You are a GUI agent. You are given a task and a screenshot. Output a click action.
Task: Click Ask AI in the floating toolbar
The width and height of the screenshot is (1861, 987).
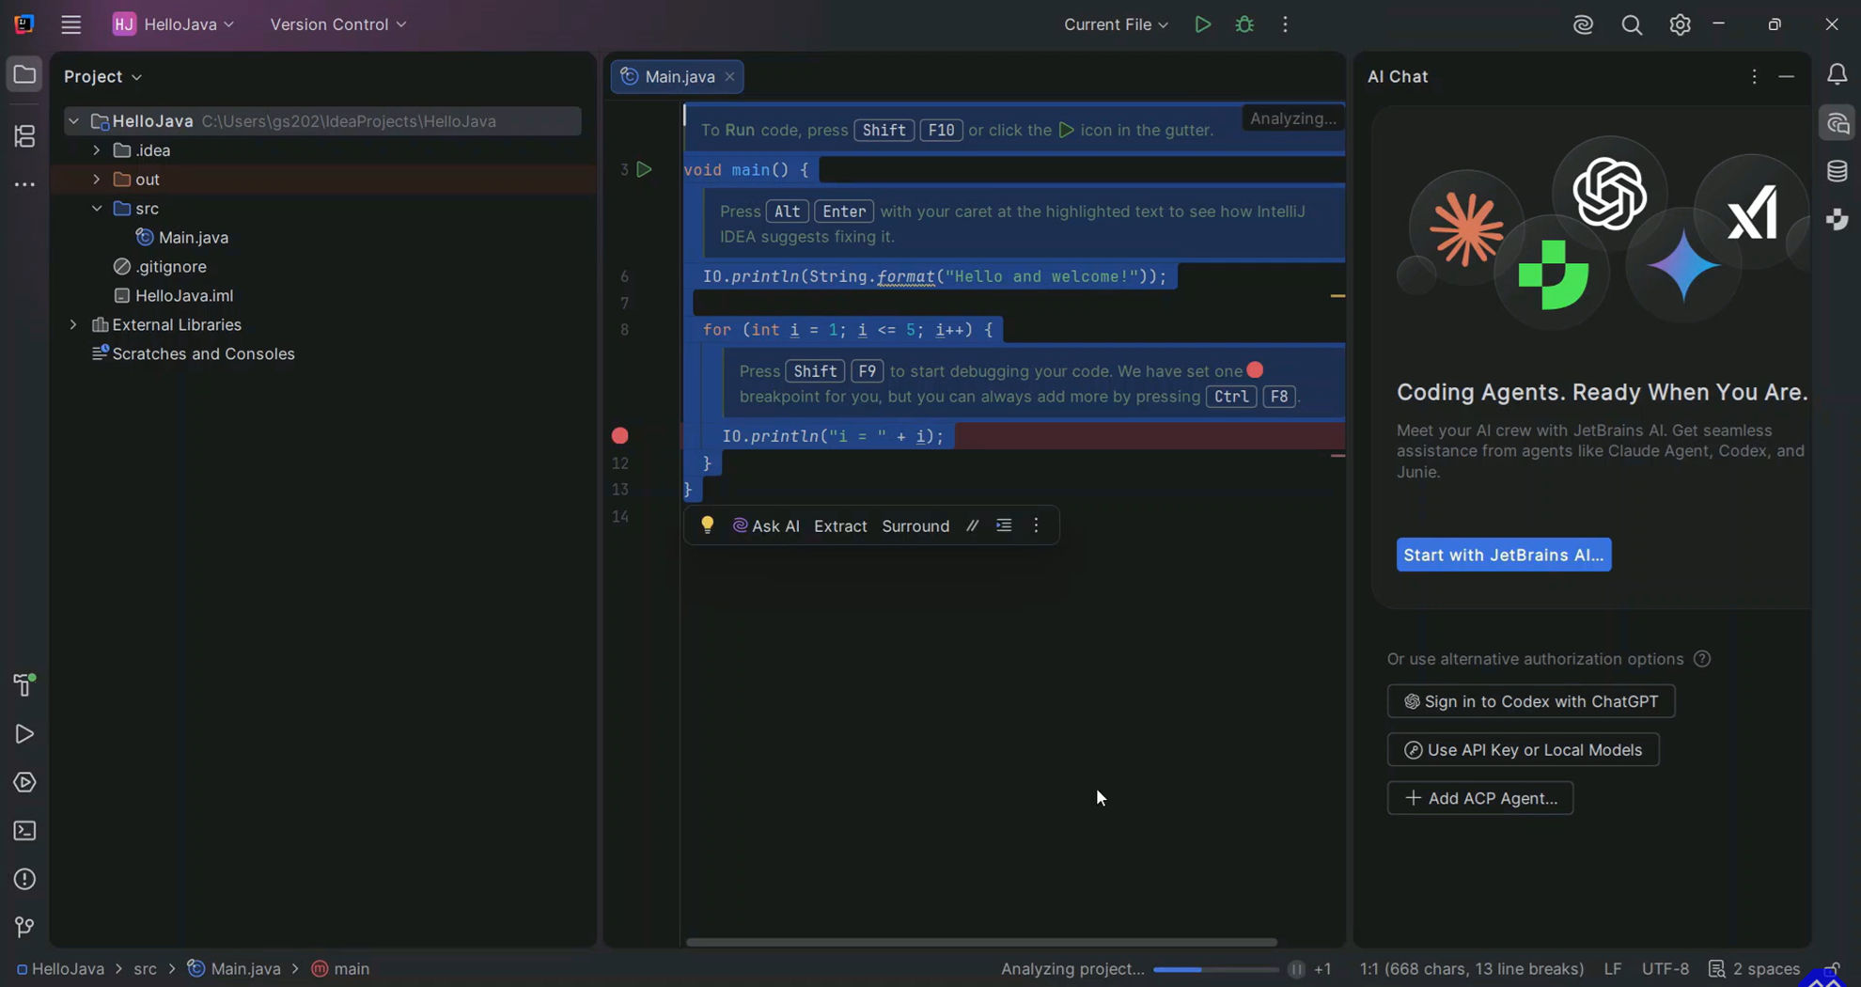[765, 525]
